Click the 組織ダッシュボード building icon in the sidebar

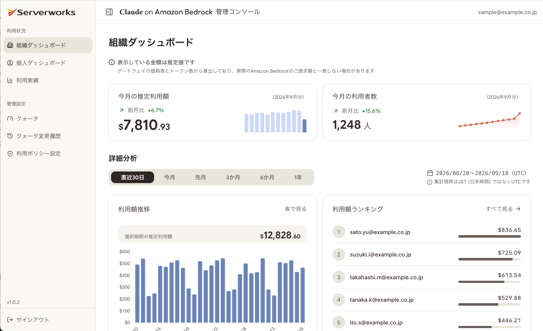click(10, 45)
